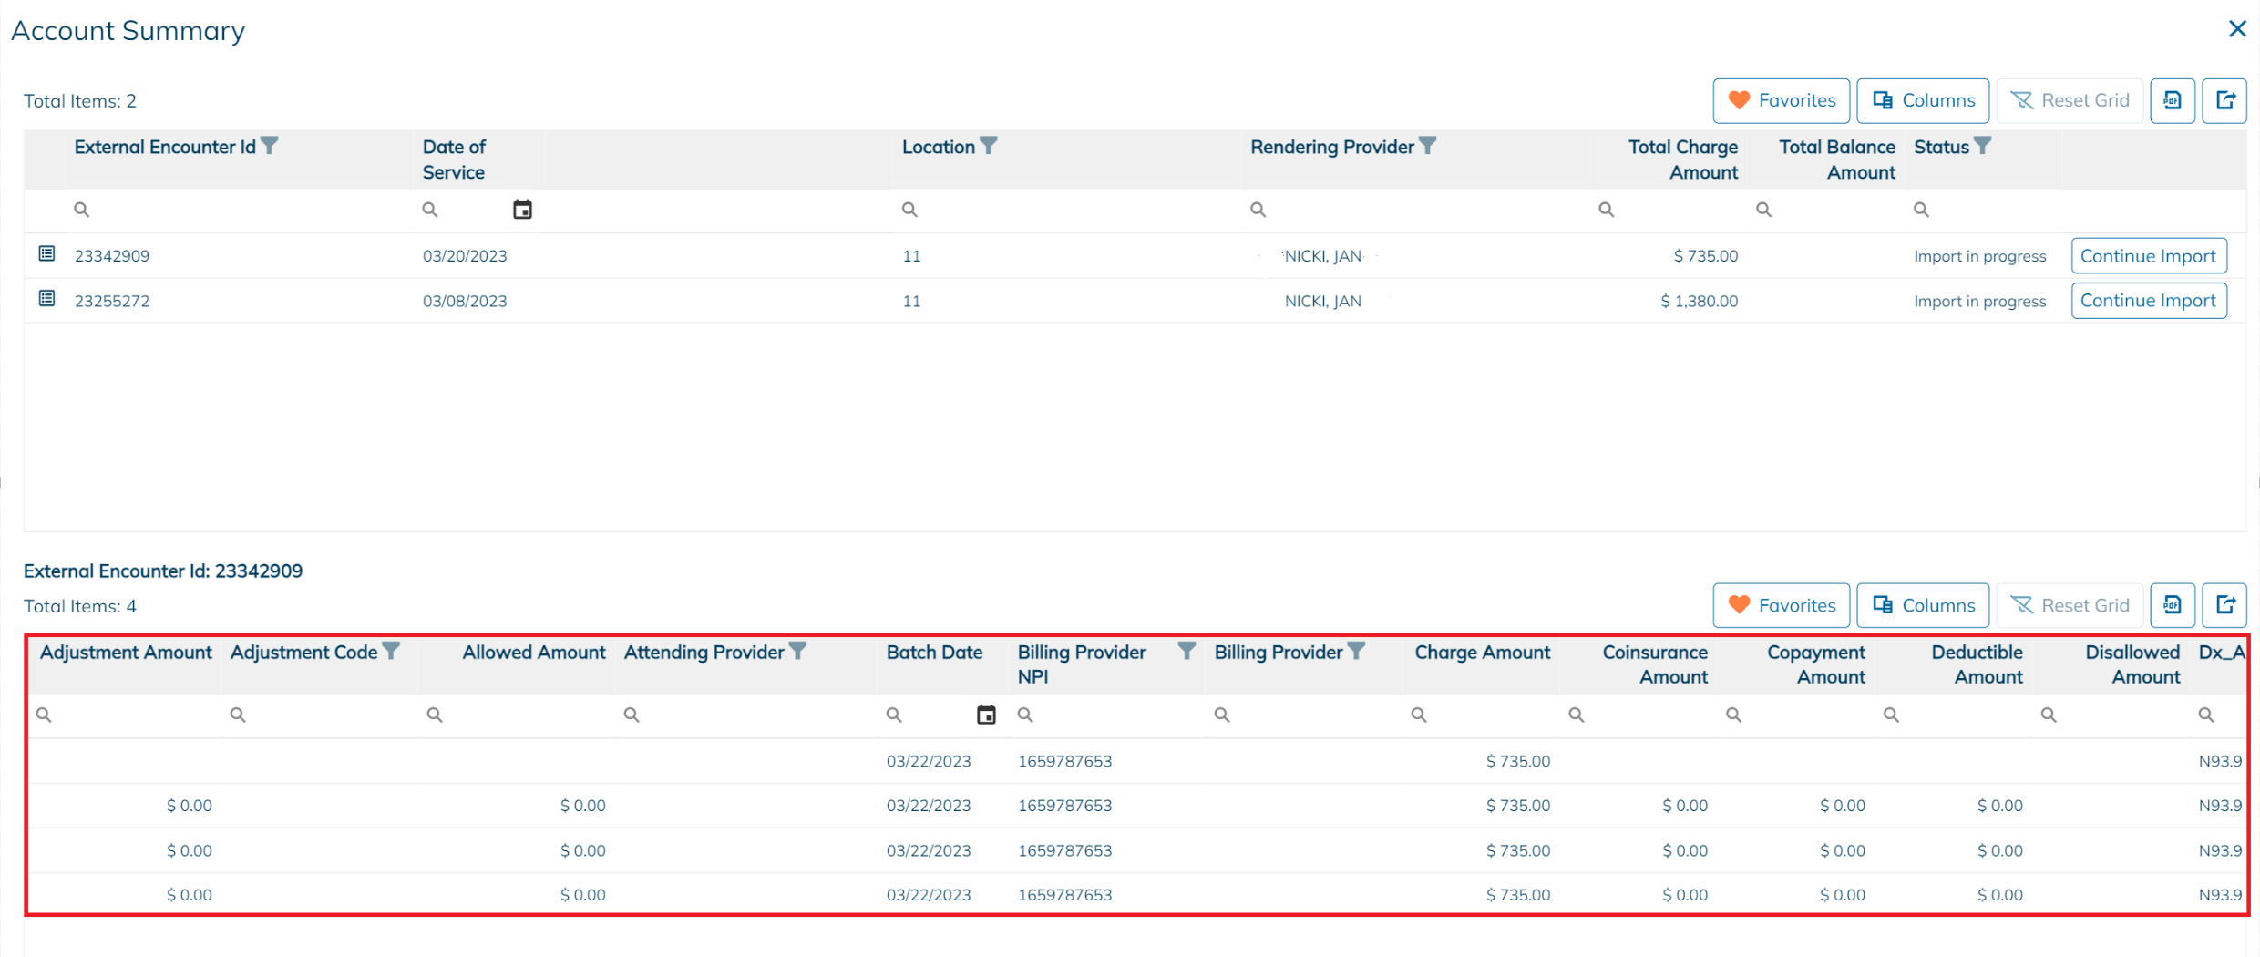The height and width of the screenshot is (957, 2260).
Task: Click the details icon for encounter 23342909
Action: (x=46, y=254)
